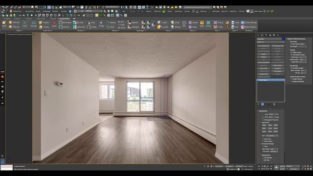The width and height of the screenshot is (313, 176).
Task: Toggle the Show Cone checkbox
Action: 263,139
